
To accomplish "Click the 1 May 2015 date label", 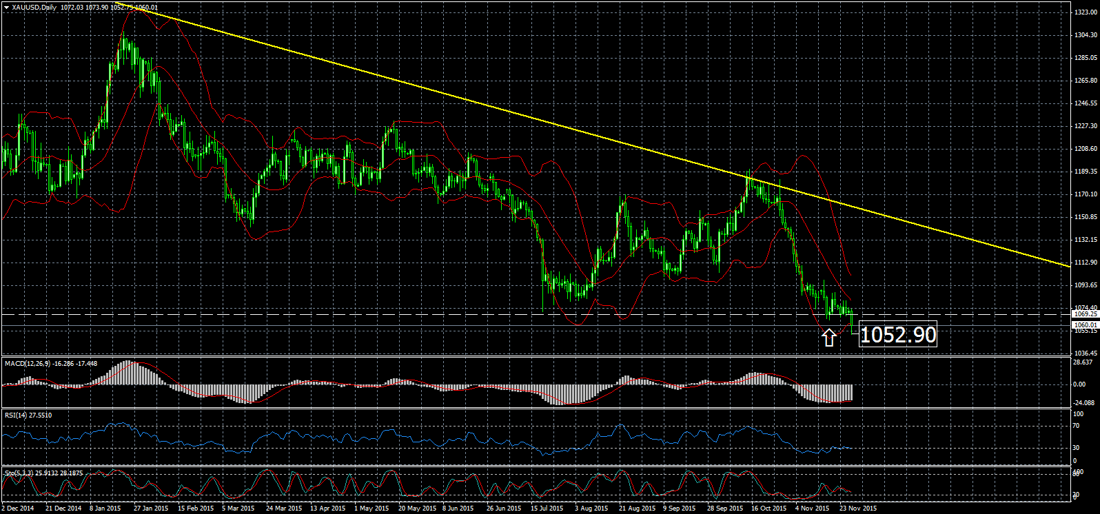I will (x=371, y=508).
